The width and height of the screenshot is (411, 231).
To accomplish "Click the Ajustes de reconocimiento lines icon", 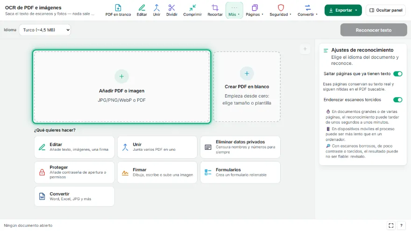I will tap(326, 50).
